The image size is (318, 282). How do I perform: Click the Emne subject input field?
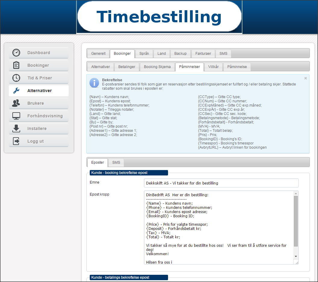221,183
